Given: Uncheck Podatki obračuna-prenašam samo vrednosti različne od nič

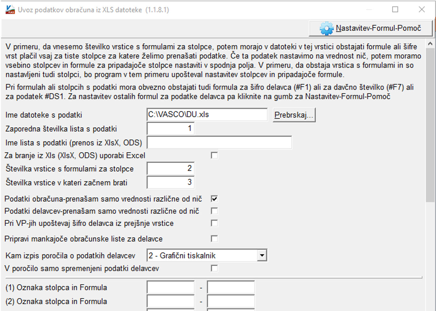Looking at the screenshot, I should [214, 199].
